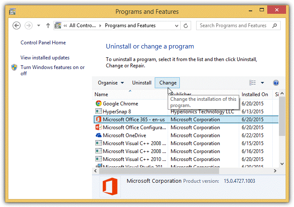This screenshot has height=207, width=294.
Task: Close the Programs and Features window
Action: (x=276, y=10)
